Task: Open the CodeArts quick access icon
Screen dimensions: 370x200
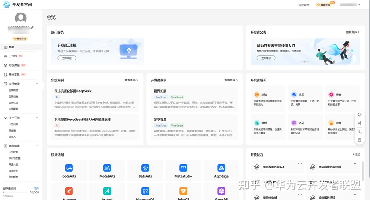Action: pos(69,168)
